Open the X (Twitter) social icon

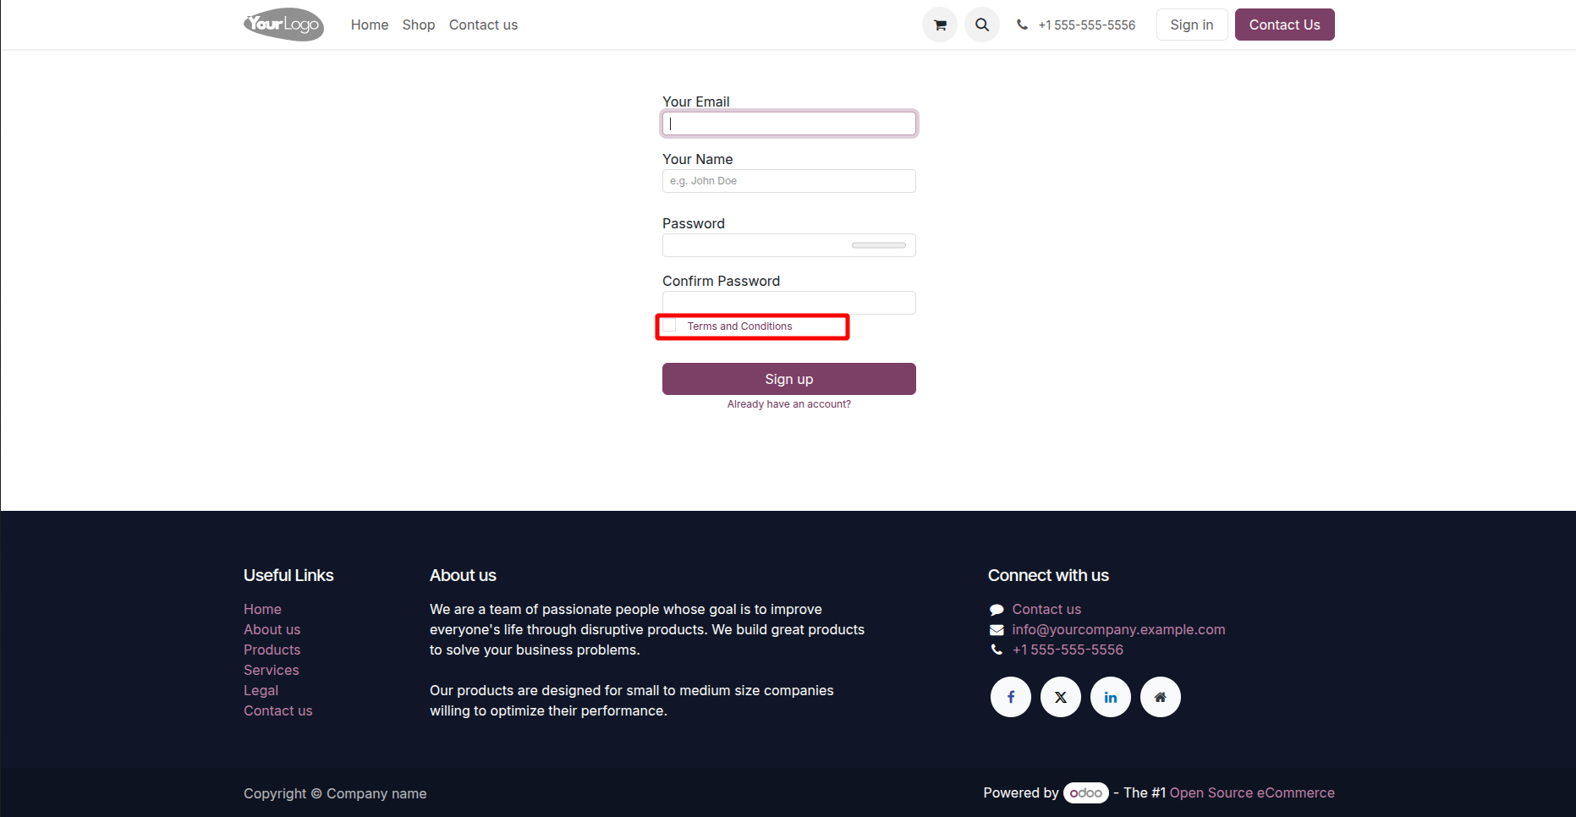1061,697
